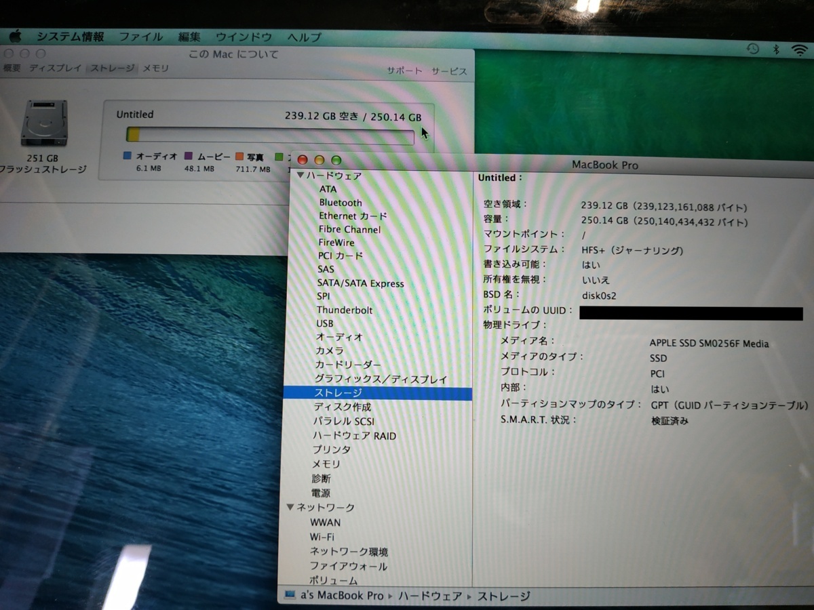Close the MacBook Pro window
Image resolution: width=814 pixels, height=610 pixels.
(303, 160)
